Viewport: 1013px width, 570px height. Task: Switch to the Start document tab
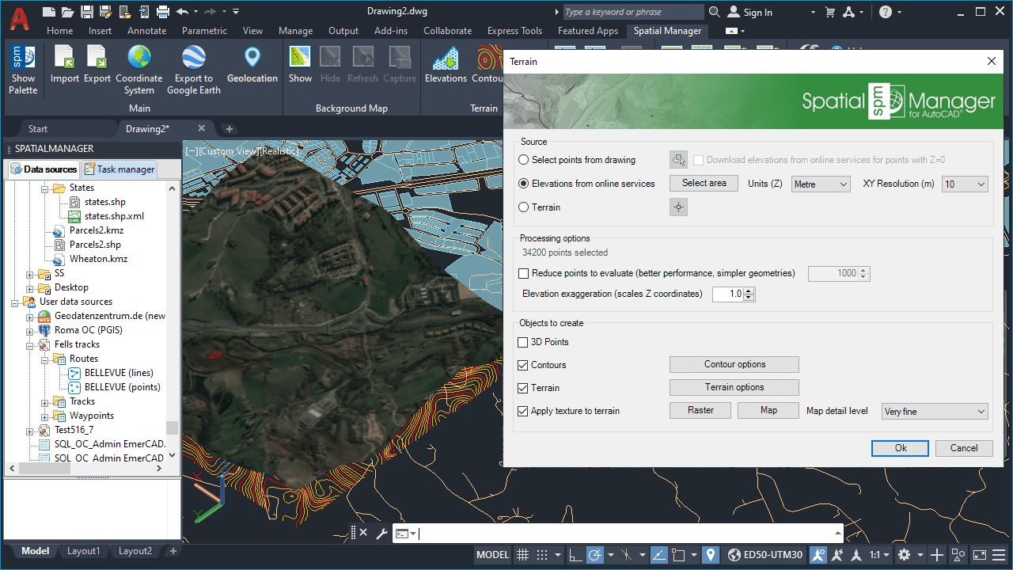click(x=38, y=128)
